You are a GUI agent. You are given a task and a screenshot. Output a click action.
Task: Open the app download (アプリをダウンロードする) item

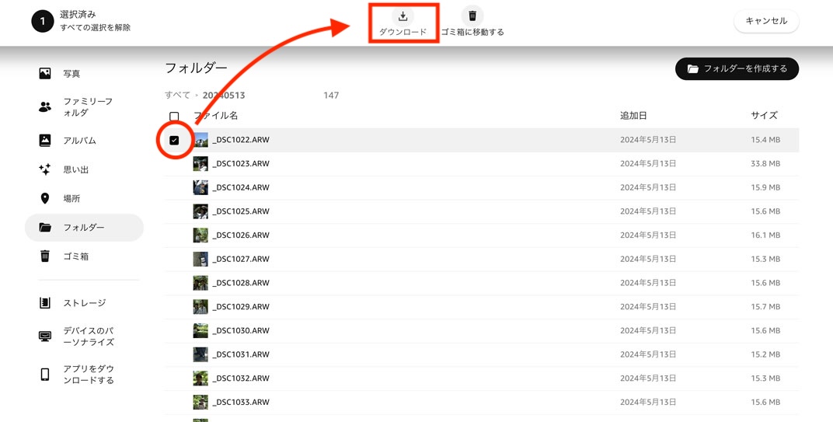pos(78,374)
